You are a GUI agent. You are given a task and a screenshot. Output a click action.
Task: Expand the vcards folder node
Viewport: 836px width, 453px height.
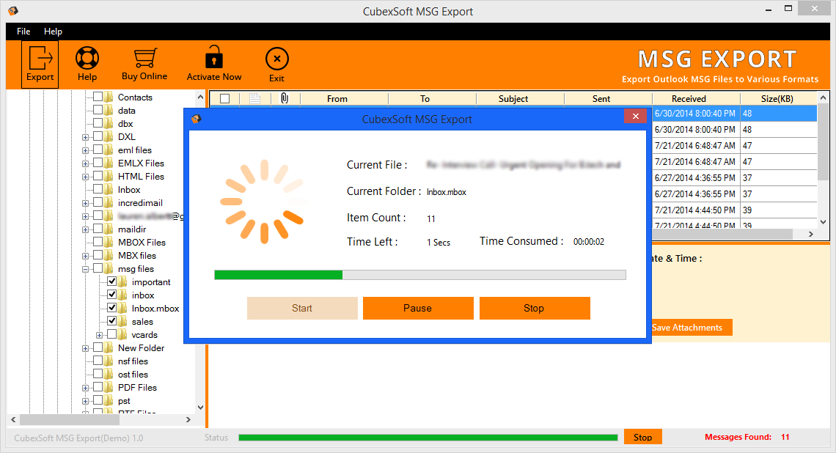coord(99,336)
